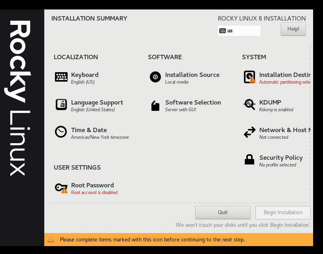
Task: Click the Keyboard layout icon
Action: (61, 77)
